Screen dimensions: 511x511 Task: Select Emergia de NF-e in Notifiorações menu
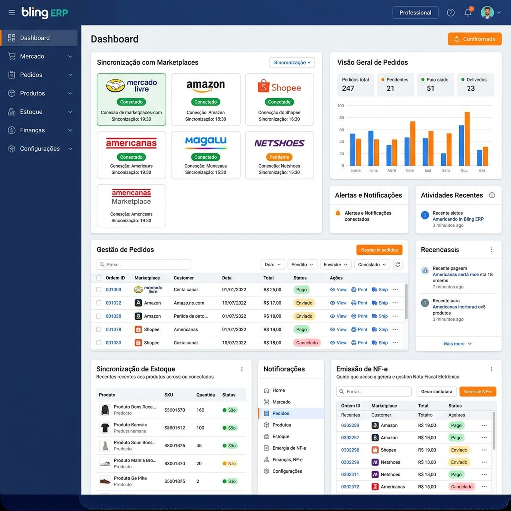(x=291, y=448)
